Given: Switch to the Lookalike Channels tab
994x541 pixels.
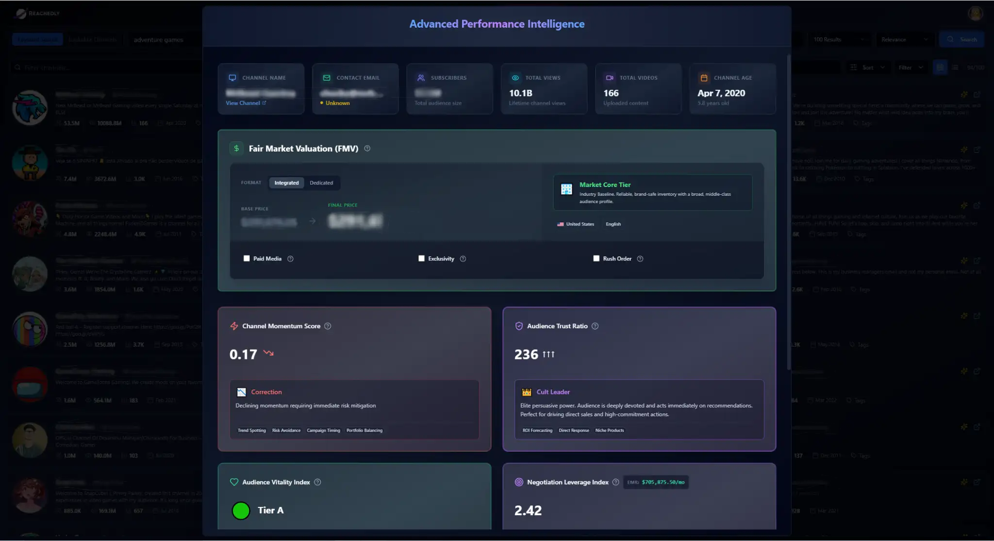Looking at the screenshot, I should [92, 40].
